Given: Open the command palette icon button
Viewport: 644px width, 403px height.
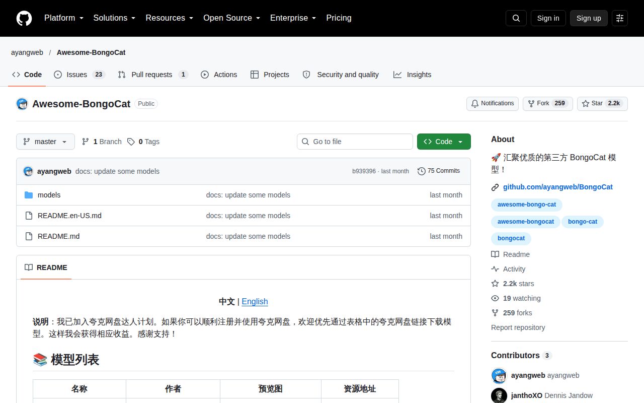Looking at the screenshot, I should click(x=620, y=18).
